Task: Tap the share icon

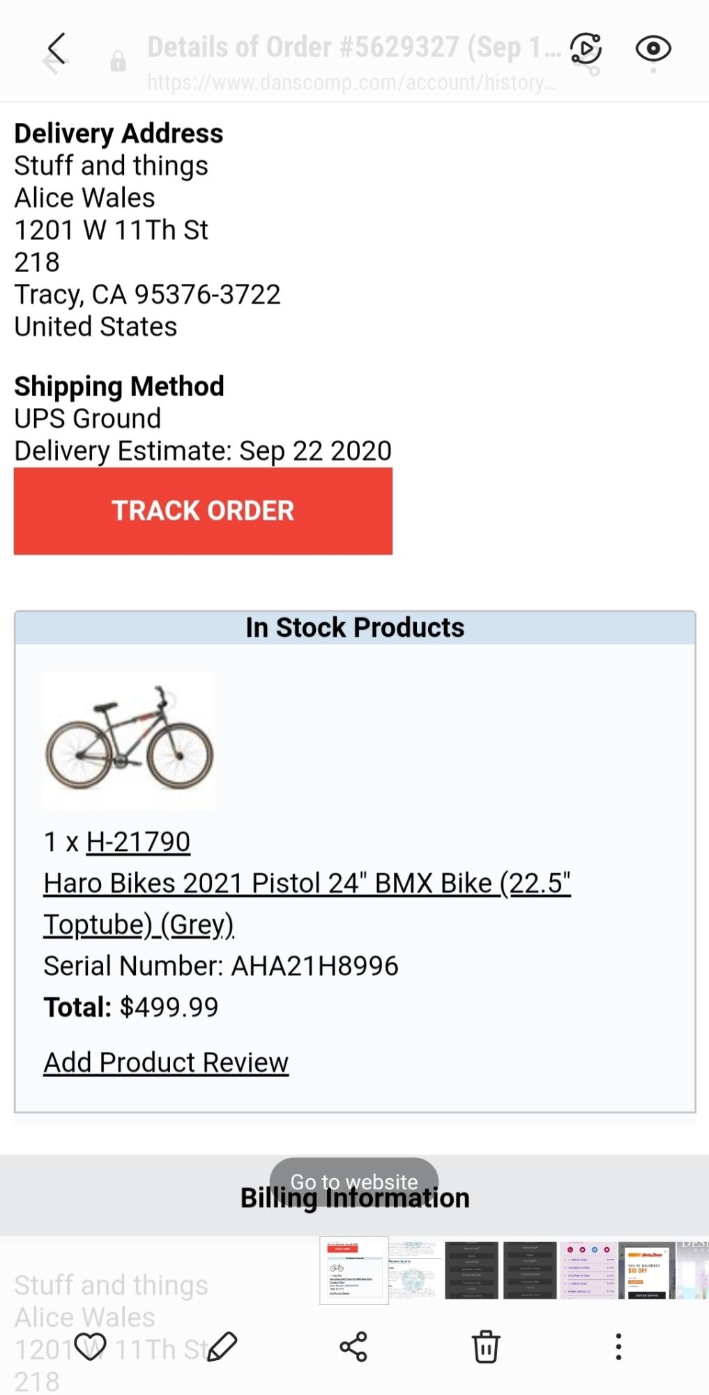Action: pos(354,1348)
